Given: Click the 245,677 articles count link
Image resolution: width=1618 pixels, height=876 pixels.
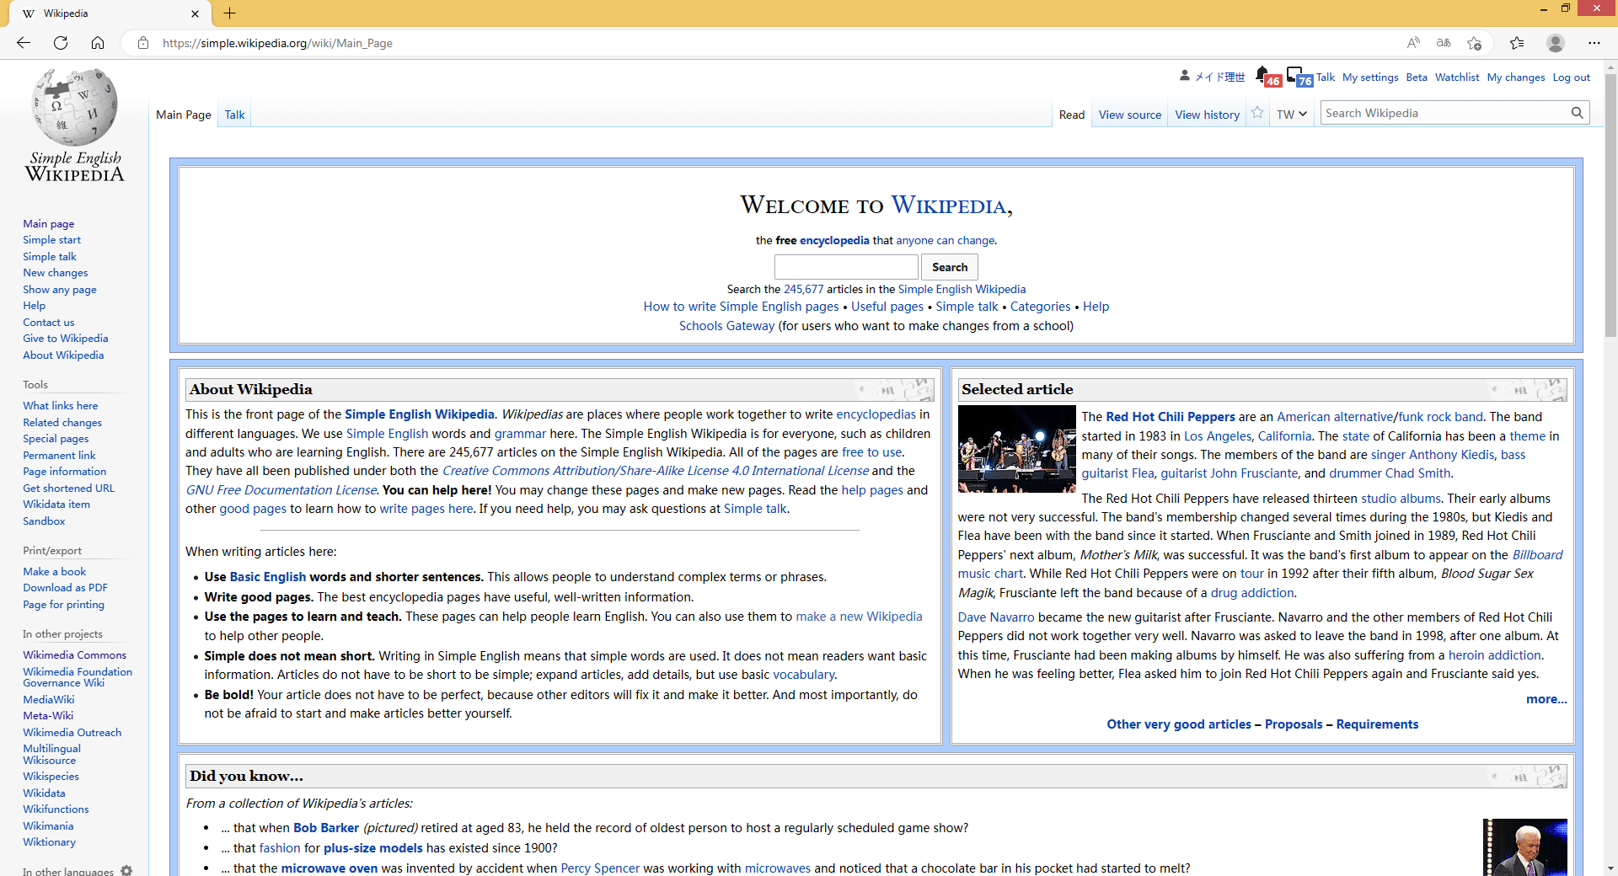Looking at the screenshot, I should [803, 289].
